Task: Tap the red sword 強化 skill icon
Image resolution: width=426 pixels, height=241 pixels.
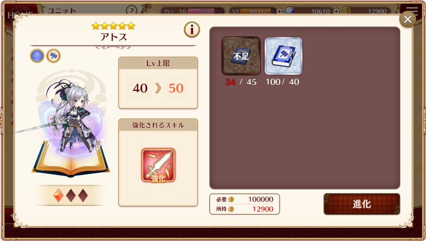Action: tap(158, 165)
